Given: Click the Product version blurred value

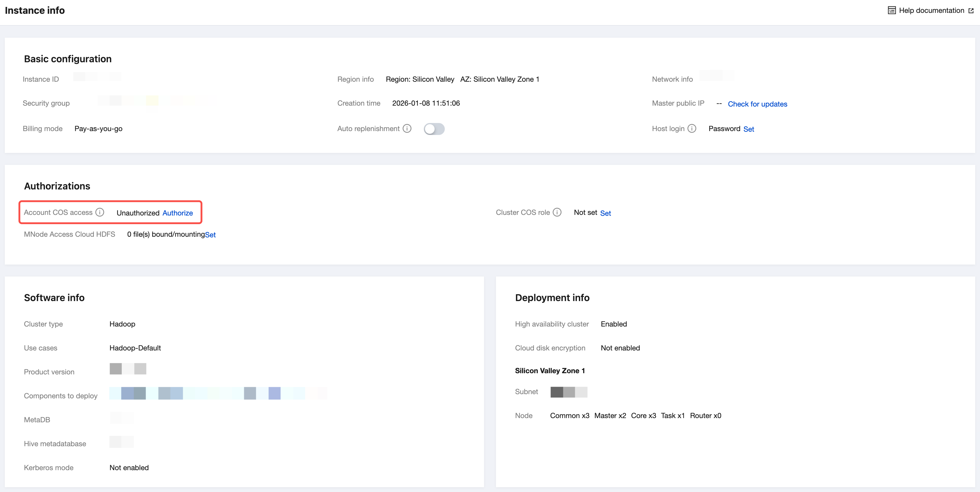Looking at the screenshot, I should (x=128, y=368).
